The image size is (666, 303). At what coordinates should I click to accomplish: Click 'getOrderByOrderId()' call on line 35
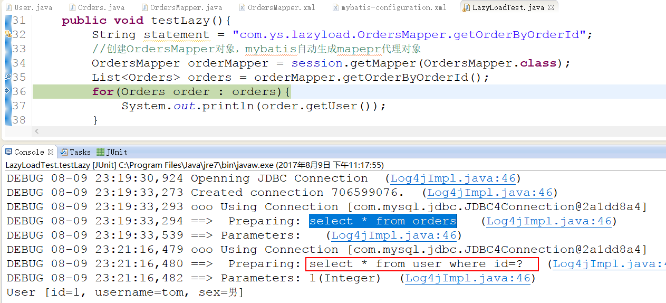(413, 77)
